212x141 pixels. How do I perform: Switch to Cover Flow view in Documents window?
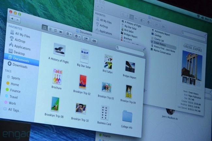[x=61, y=32]
